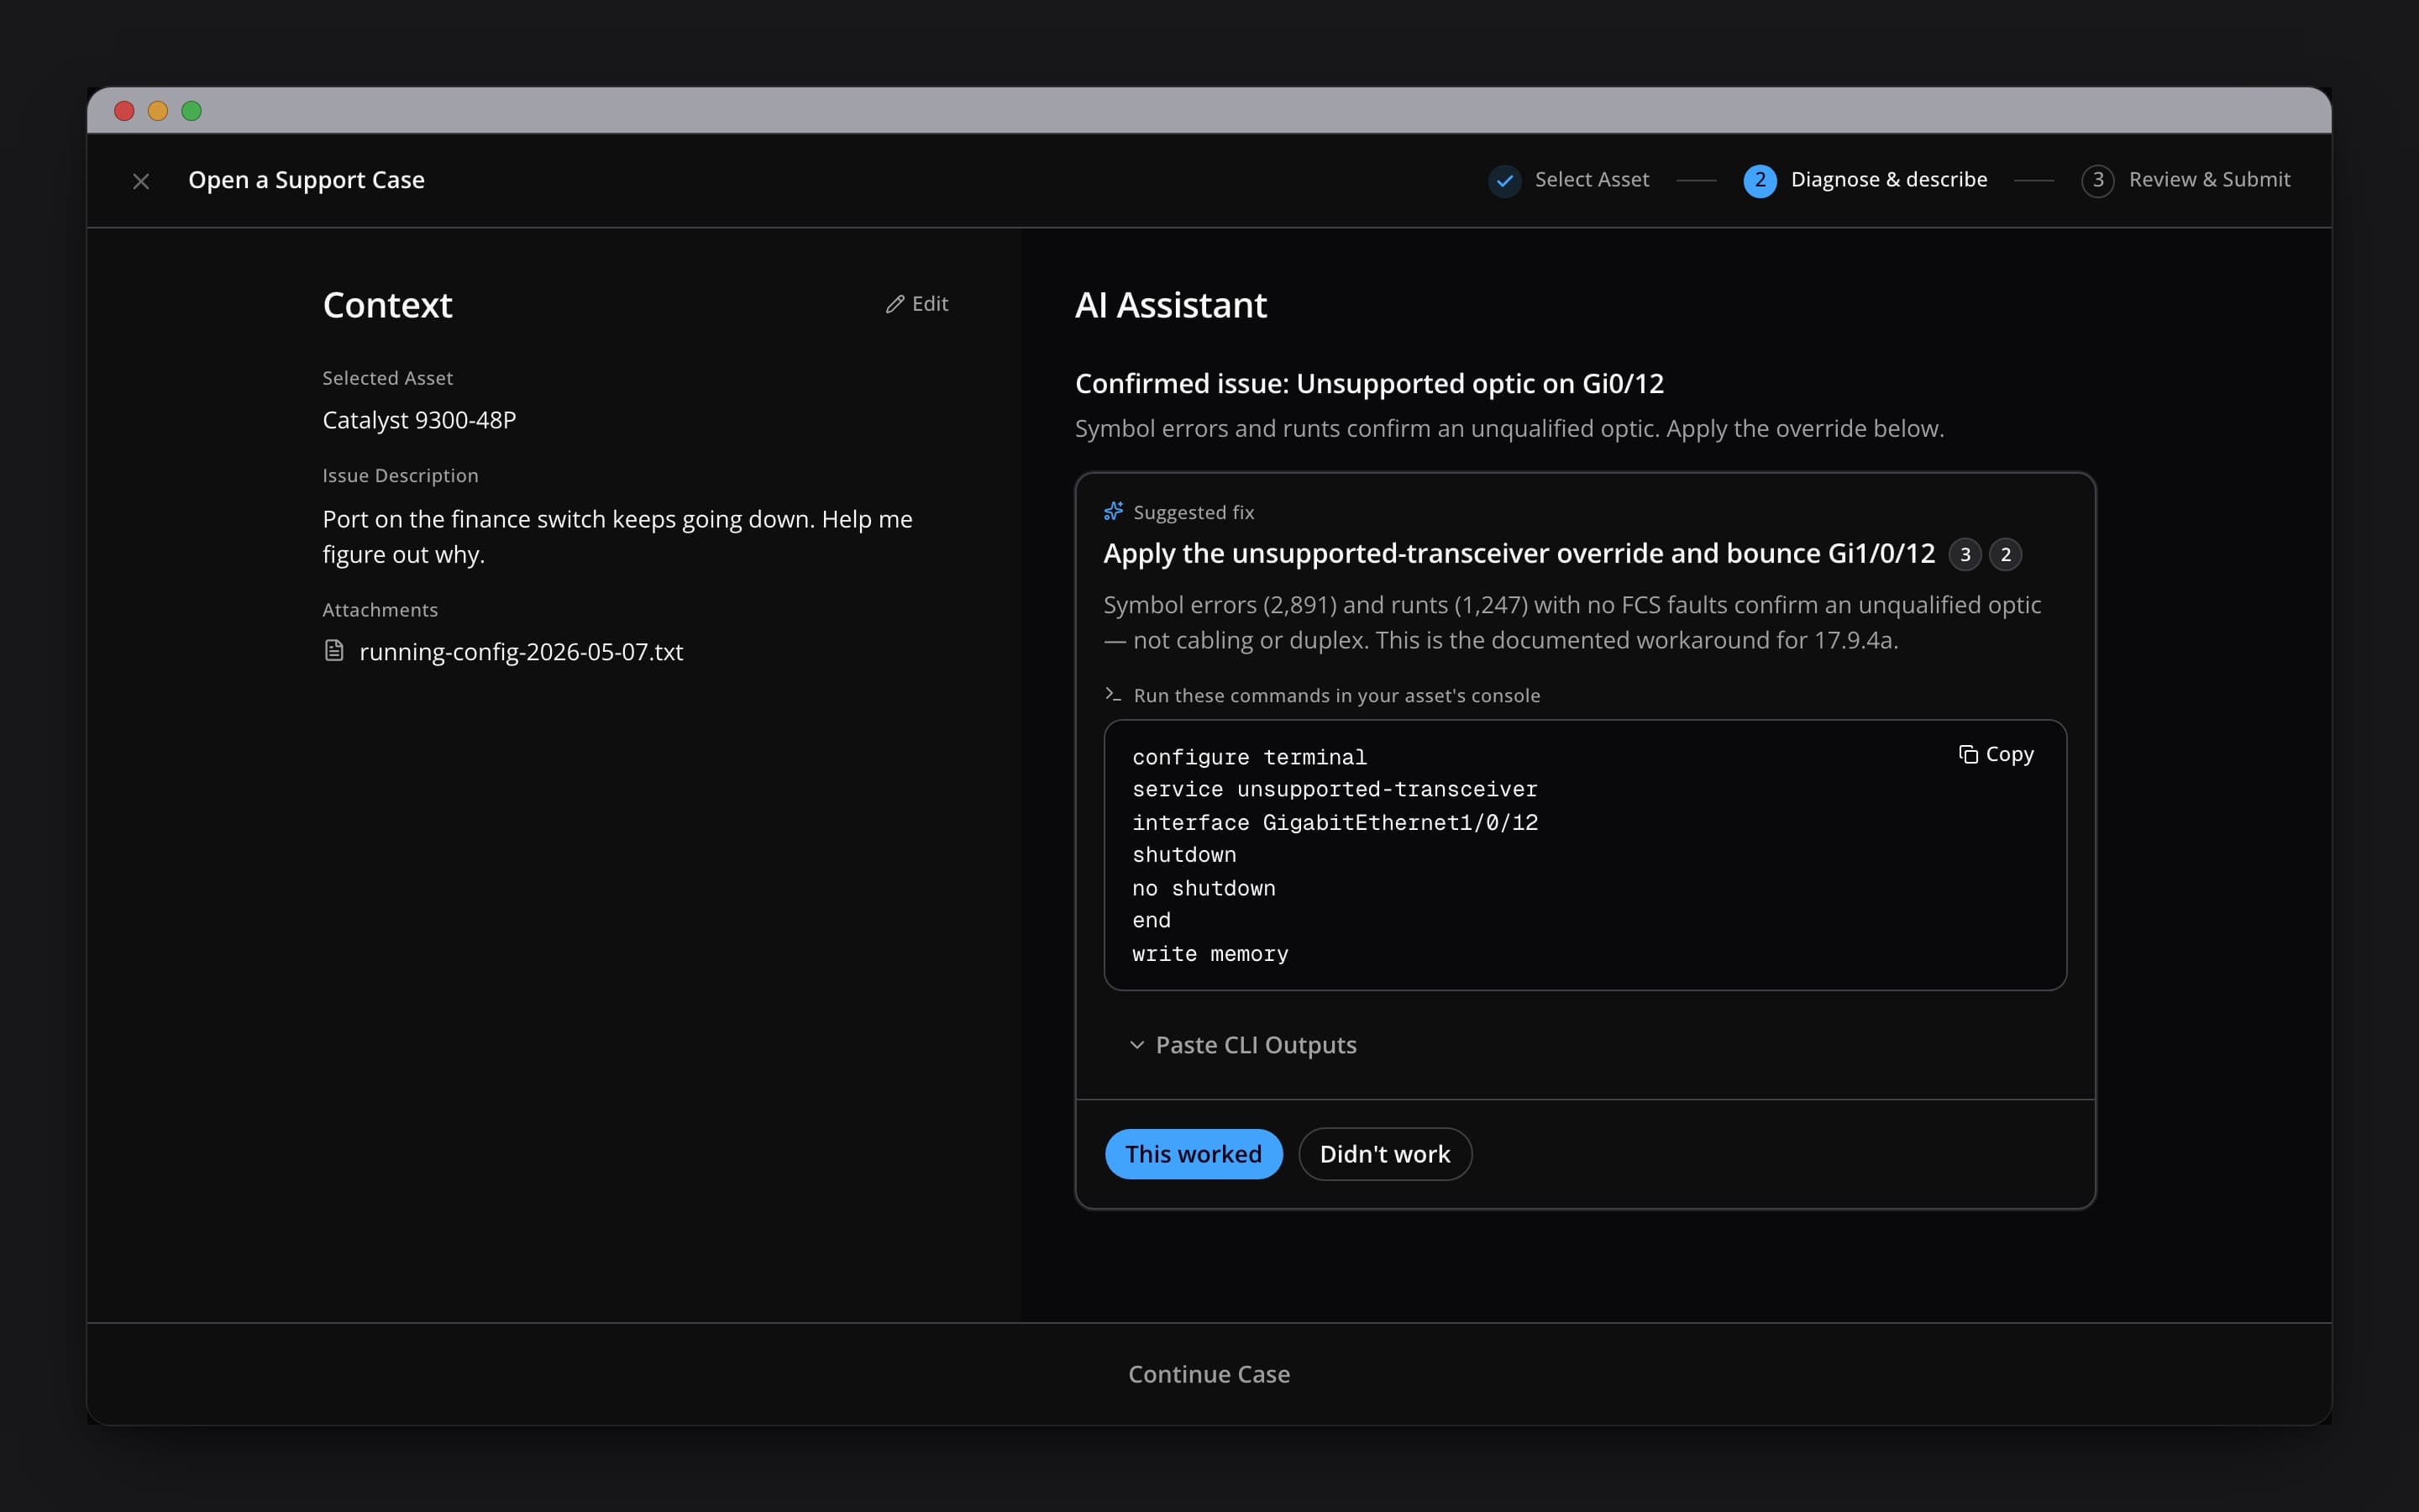
Task: Click the 'configure terminal' command line
Action: pyautogui.click(x=1248, y=757)
